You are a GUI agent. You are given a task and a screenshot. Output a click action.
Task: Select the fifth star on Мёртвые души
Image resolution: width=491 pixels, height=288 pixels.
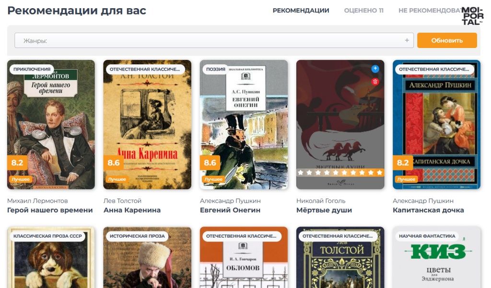[336, 172]
